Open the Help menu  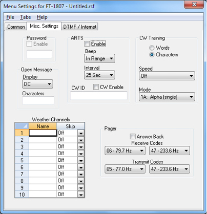coord(42,17)
